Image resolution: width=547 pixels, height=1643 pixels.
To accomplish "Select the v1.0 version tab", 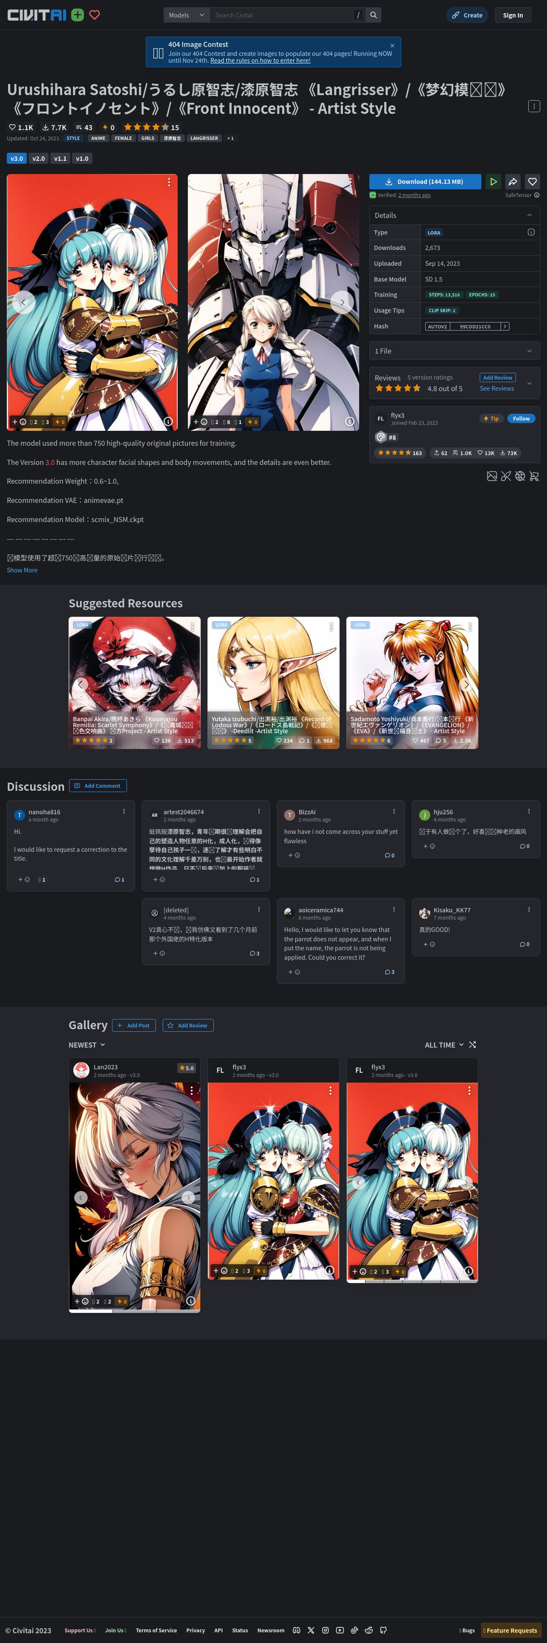I will point(82,158).
